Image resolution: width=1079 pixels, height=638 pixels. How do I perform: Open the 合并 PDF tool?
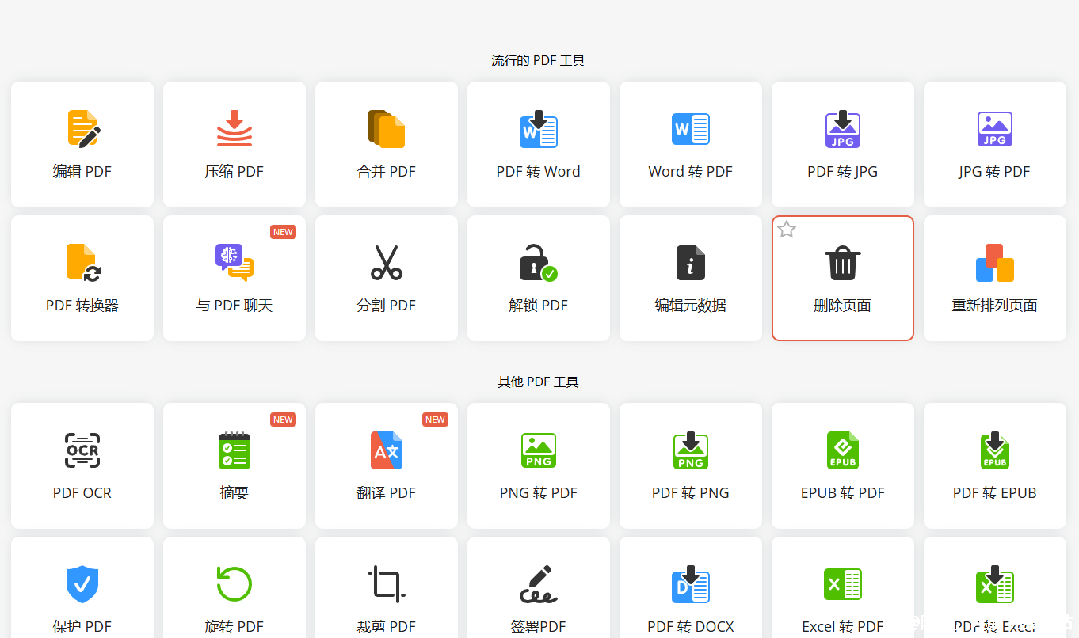386,144
